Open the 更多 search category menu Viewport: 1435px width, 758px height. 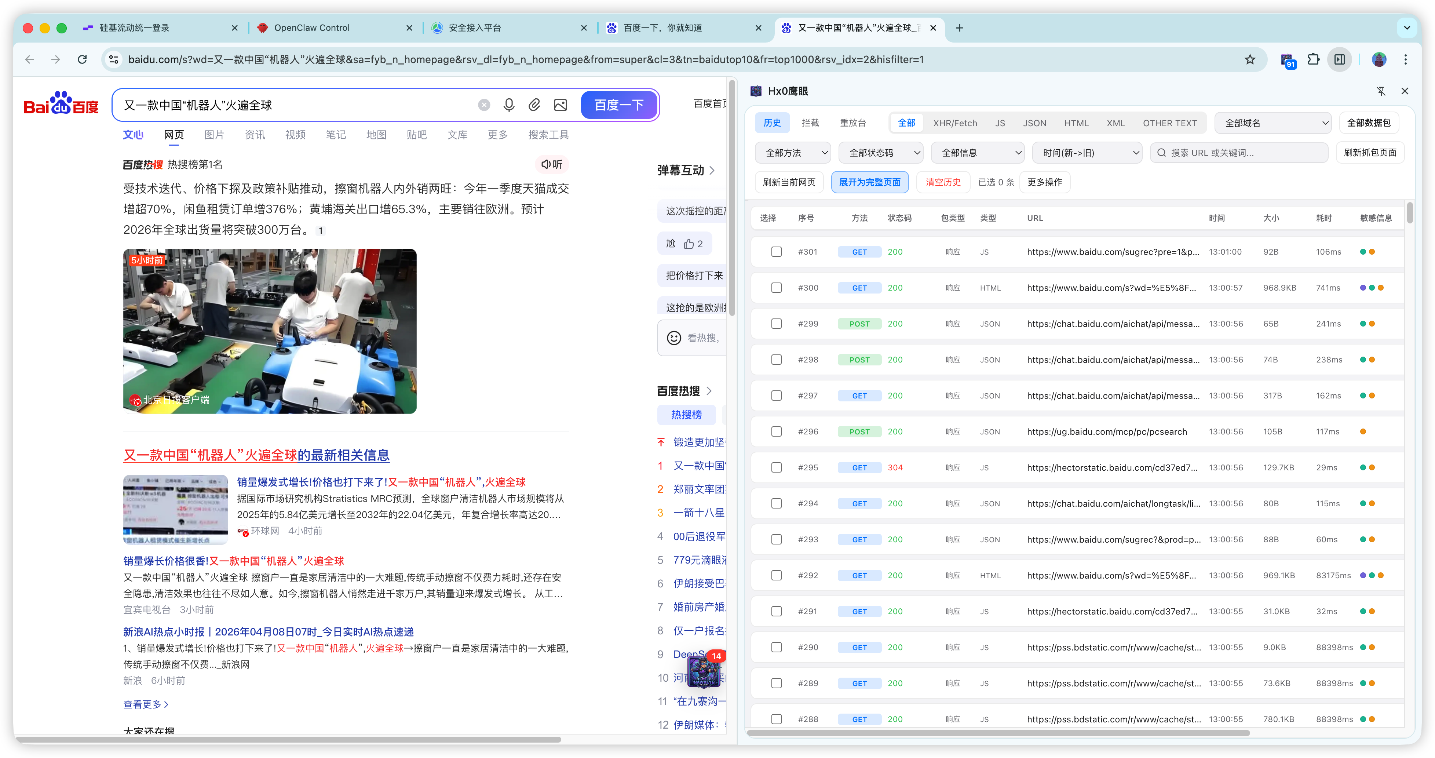coord(497,135)
